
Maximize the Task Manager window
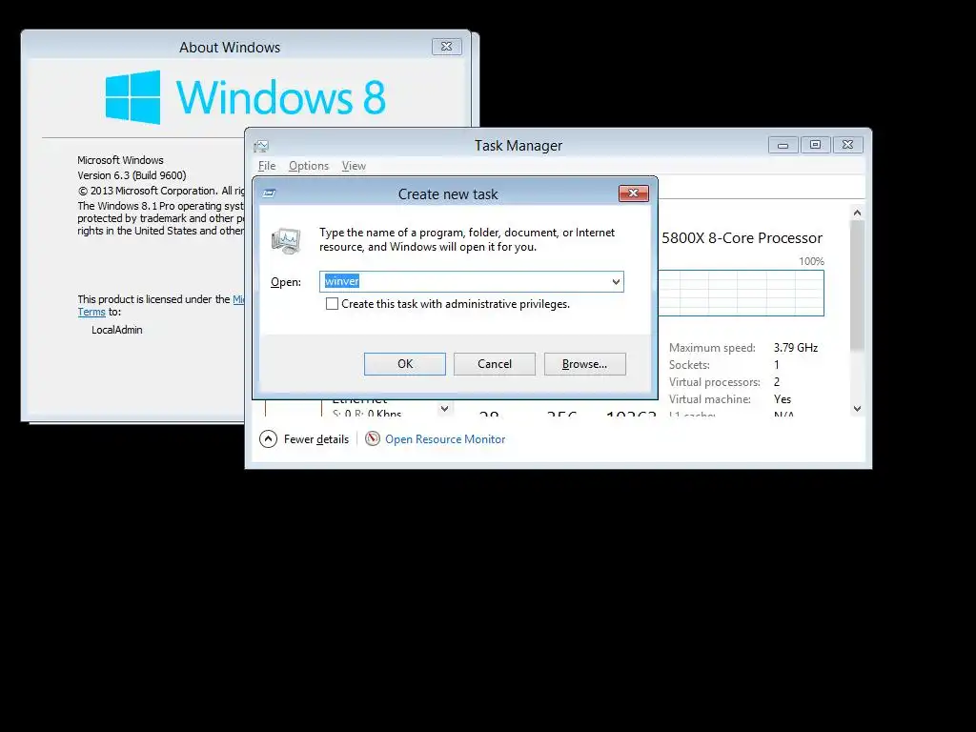coord(816,145)
